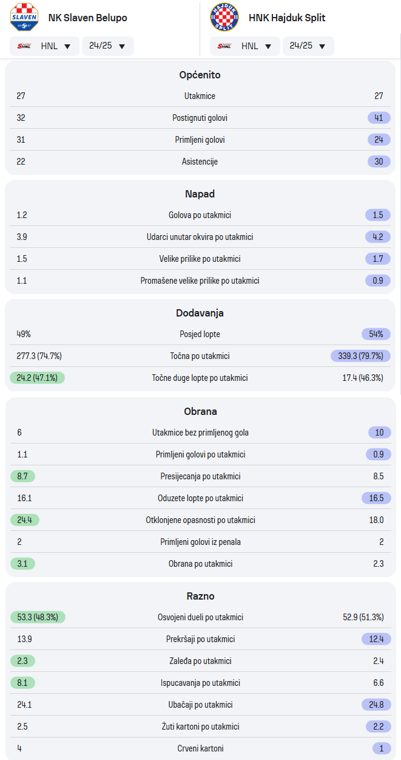Click the HNK Hajduk Split club crest
The height and width of the screenshot is (760, 401).
pyautogui.click(x=224, y=18)
